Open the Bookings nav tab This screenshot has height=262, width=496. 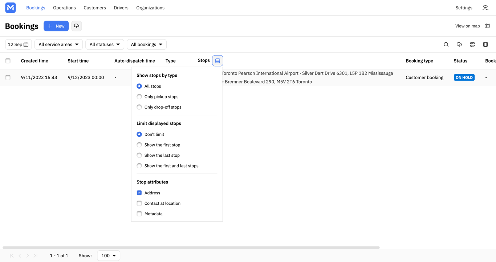[36, 8]
